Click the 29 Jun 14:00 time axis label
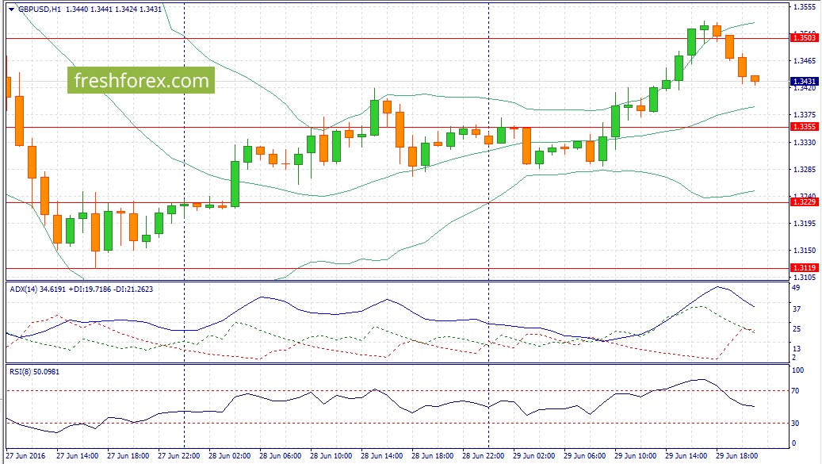This screenshot has width=822, height=464. pyautogui.click(x=686, y=457)
